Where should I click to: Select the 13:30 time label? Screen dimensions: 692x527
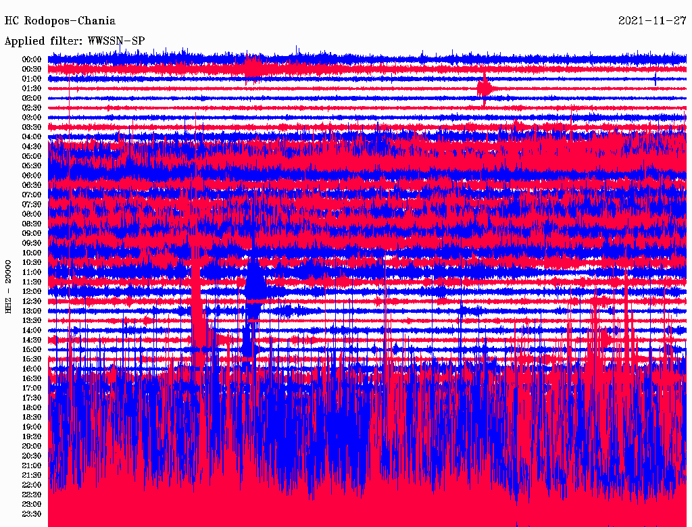32,321
